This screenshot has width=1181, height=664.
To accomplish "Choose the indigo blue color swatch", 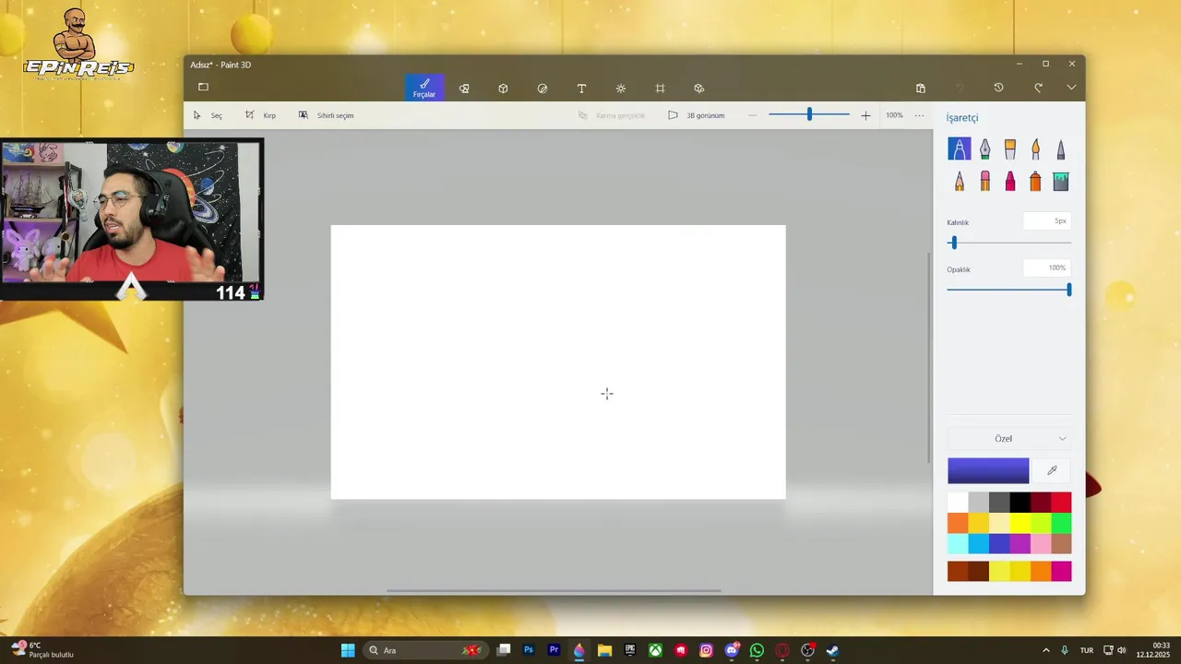I will pos(999,543).
